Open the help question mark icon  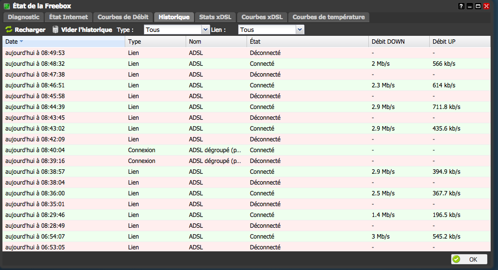461,6
